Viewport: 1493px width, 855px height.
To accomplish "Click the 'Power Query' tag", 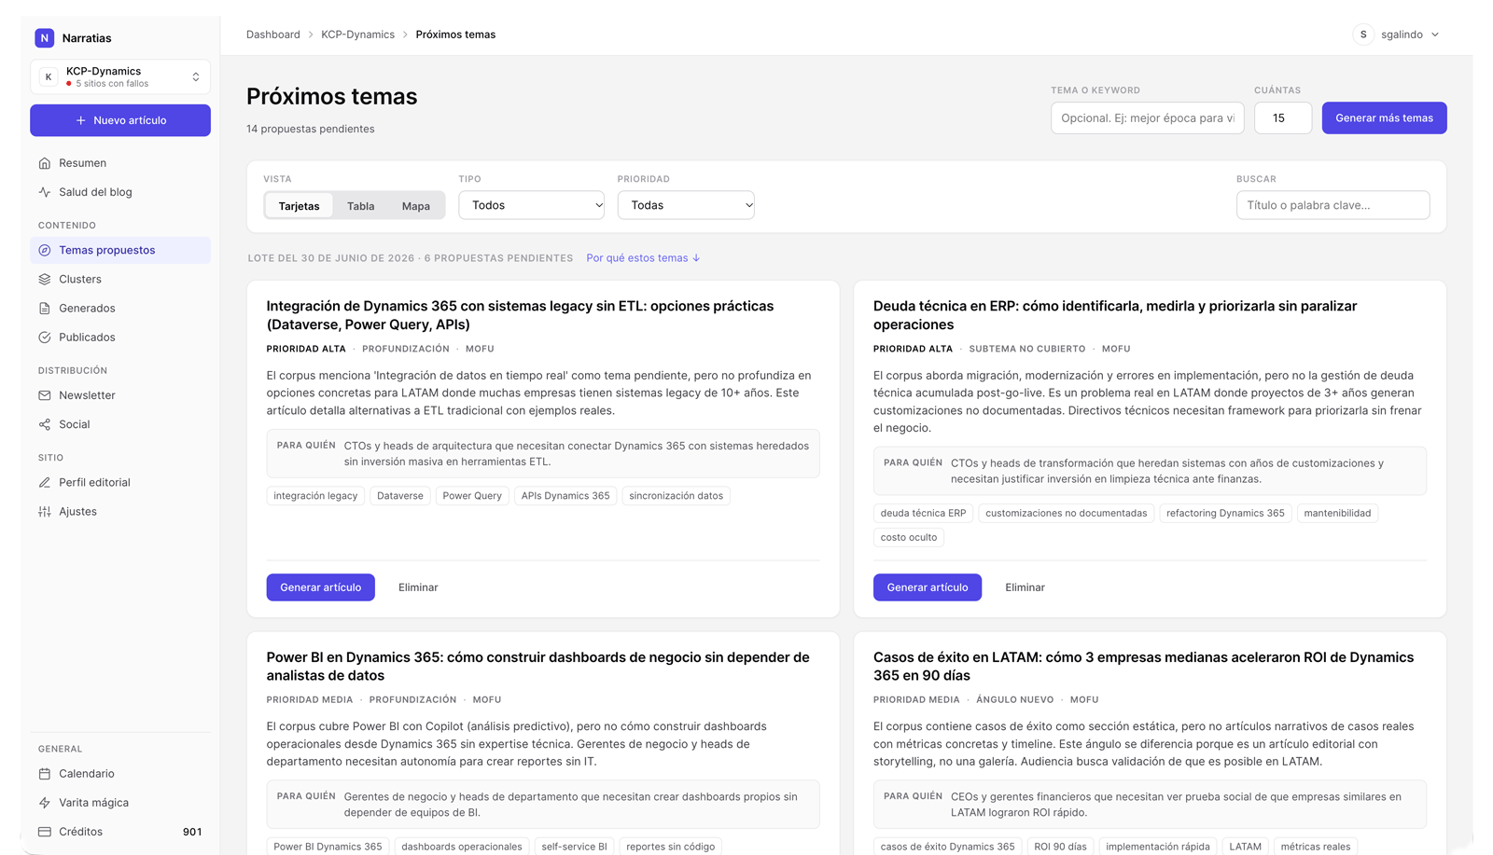I will (472, 496).
